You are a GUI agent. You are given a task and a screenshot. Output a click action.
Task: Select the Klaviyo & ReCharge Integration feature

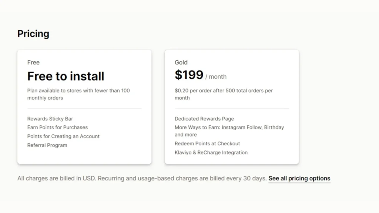click(x=211, y=152)
